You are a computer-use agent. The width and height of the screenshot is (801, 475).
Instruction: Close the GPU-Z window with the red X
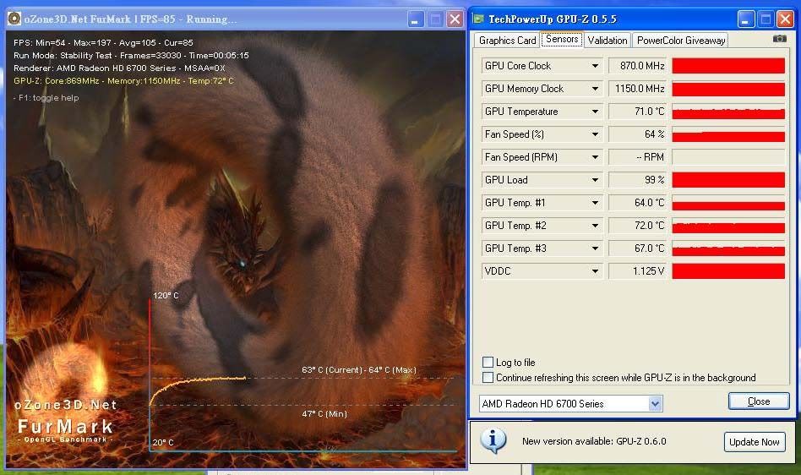[x=785, y=19]
